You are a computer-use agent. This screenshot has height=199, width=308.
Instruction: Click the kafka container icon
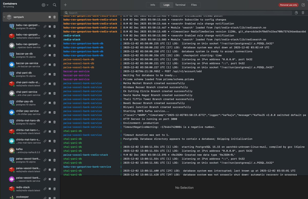tap(12, 151)
